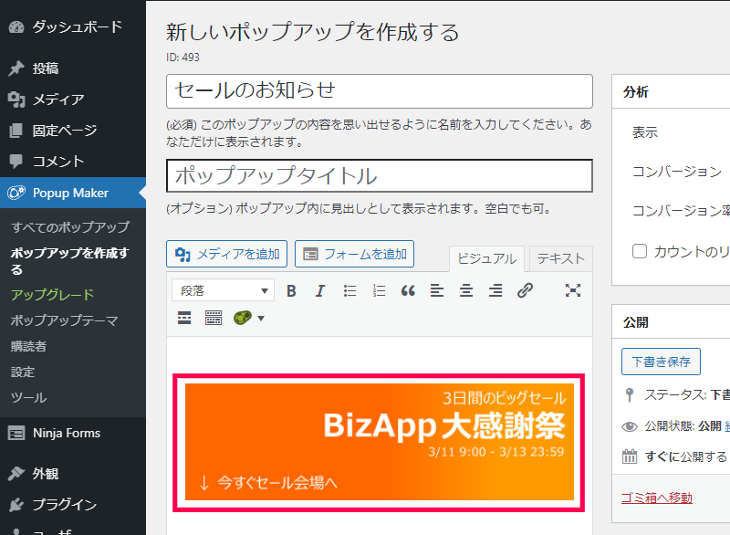Click the speech bubble comment icon
730x535 pixels.
click(16, 161)
